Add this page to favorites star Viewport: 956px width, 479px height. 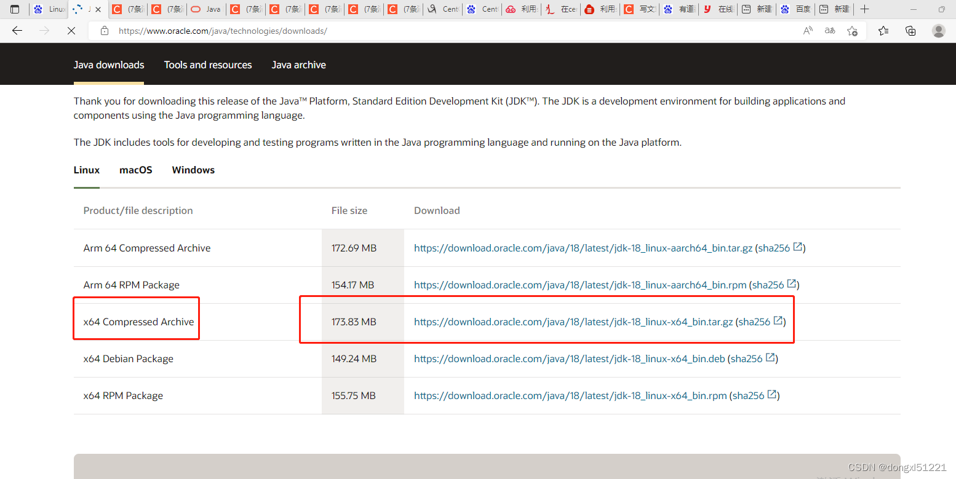[x=852, y=31]
